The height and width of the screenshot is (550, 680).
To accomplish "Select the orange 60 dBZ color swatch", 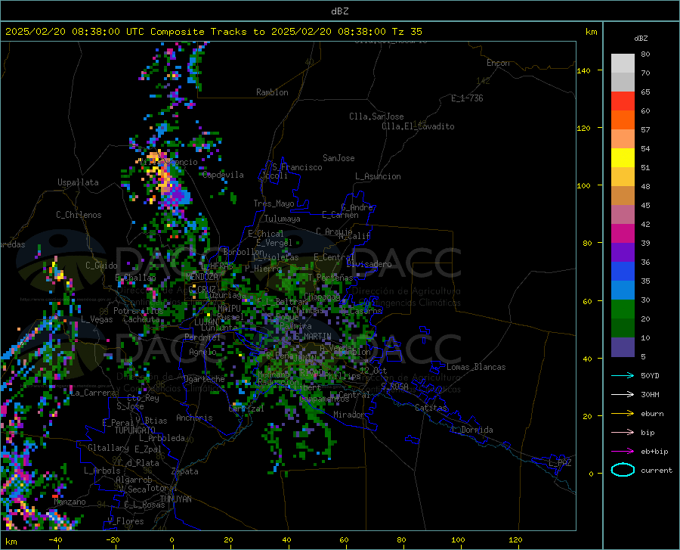I will (x=623, y=120).
